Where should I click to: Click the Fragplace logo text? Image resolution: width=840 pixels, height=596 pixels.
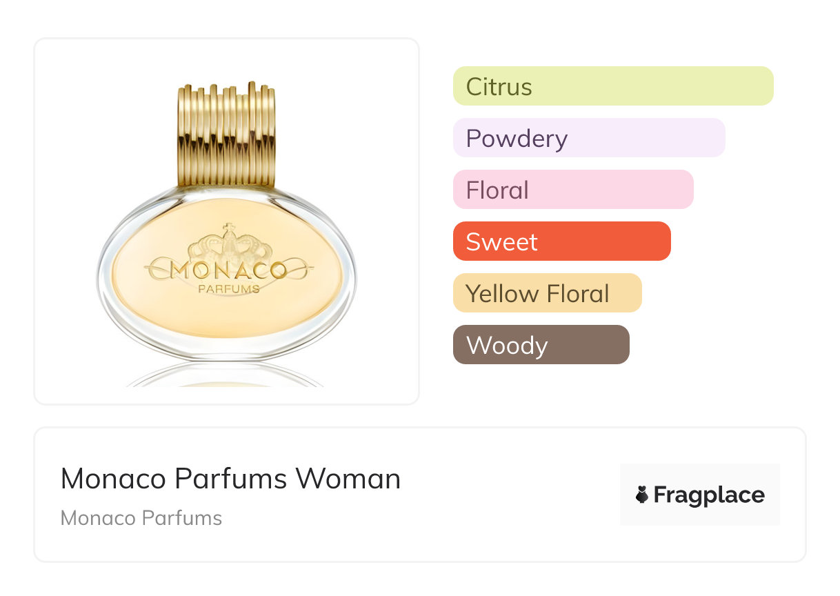(x=709, y=495)
